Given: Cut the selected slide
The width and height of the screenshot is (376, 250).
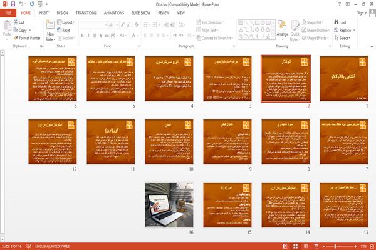Looking at the screenshot, I should 19,22.
